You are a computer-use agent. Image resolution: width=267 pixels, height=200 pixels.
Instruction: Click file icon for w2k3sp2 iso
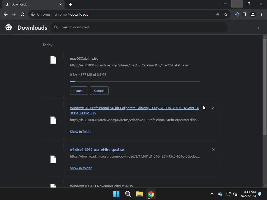(53, 159)
